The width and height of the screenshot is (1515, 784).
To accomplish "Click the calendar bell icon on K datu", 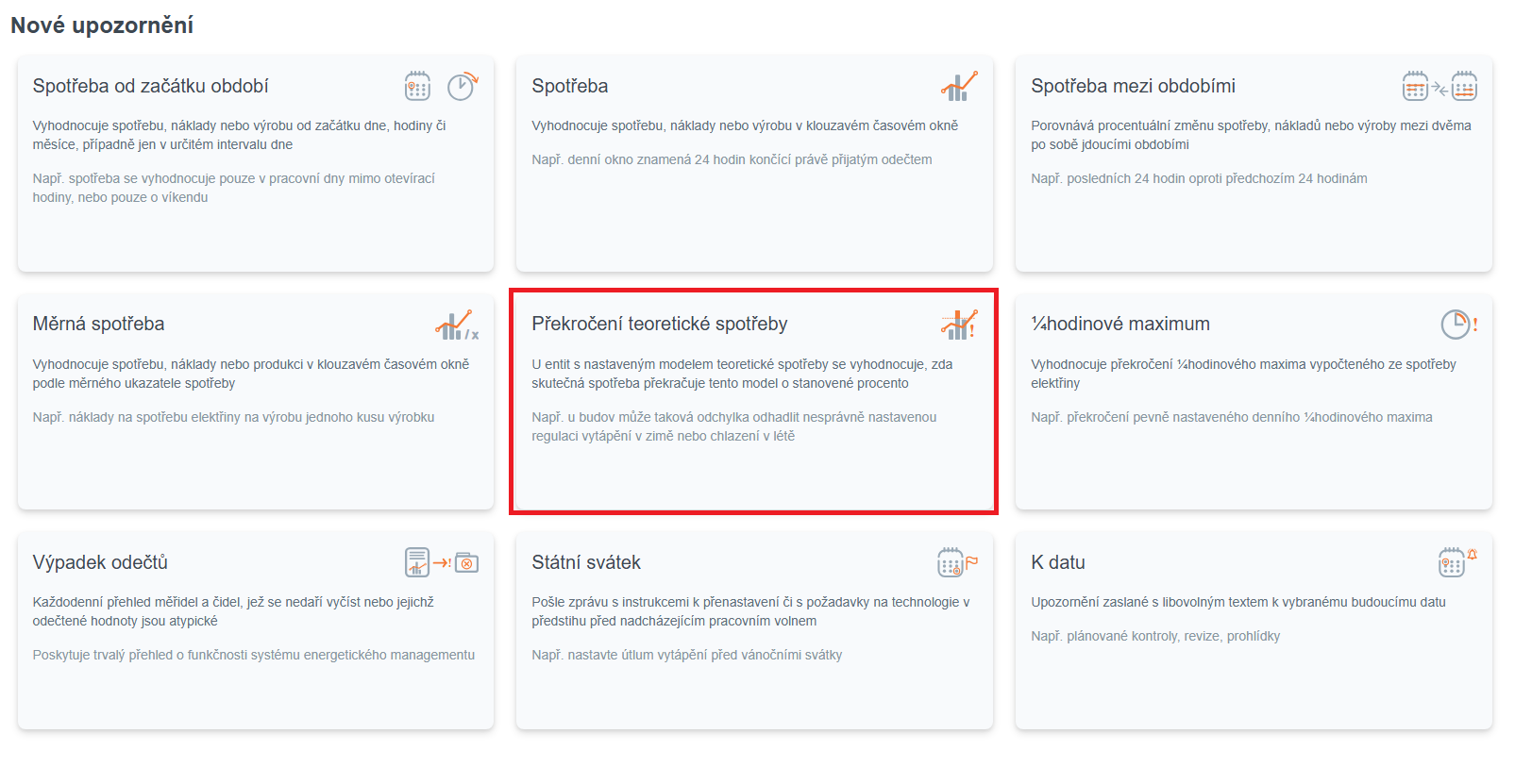I will (1456, 561).
